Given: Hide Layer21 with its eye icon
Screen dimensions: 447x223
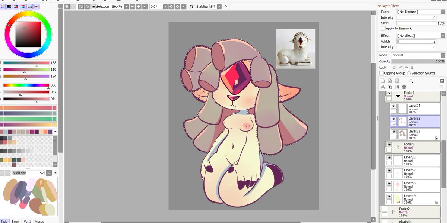Looking at the screenshot, I should coord(394,132).
